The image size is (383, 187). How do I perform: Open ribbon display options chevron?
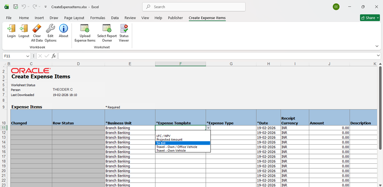377,46
